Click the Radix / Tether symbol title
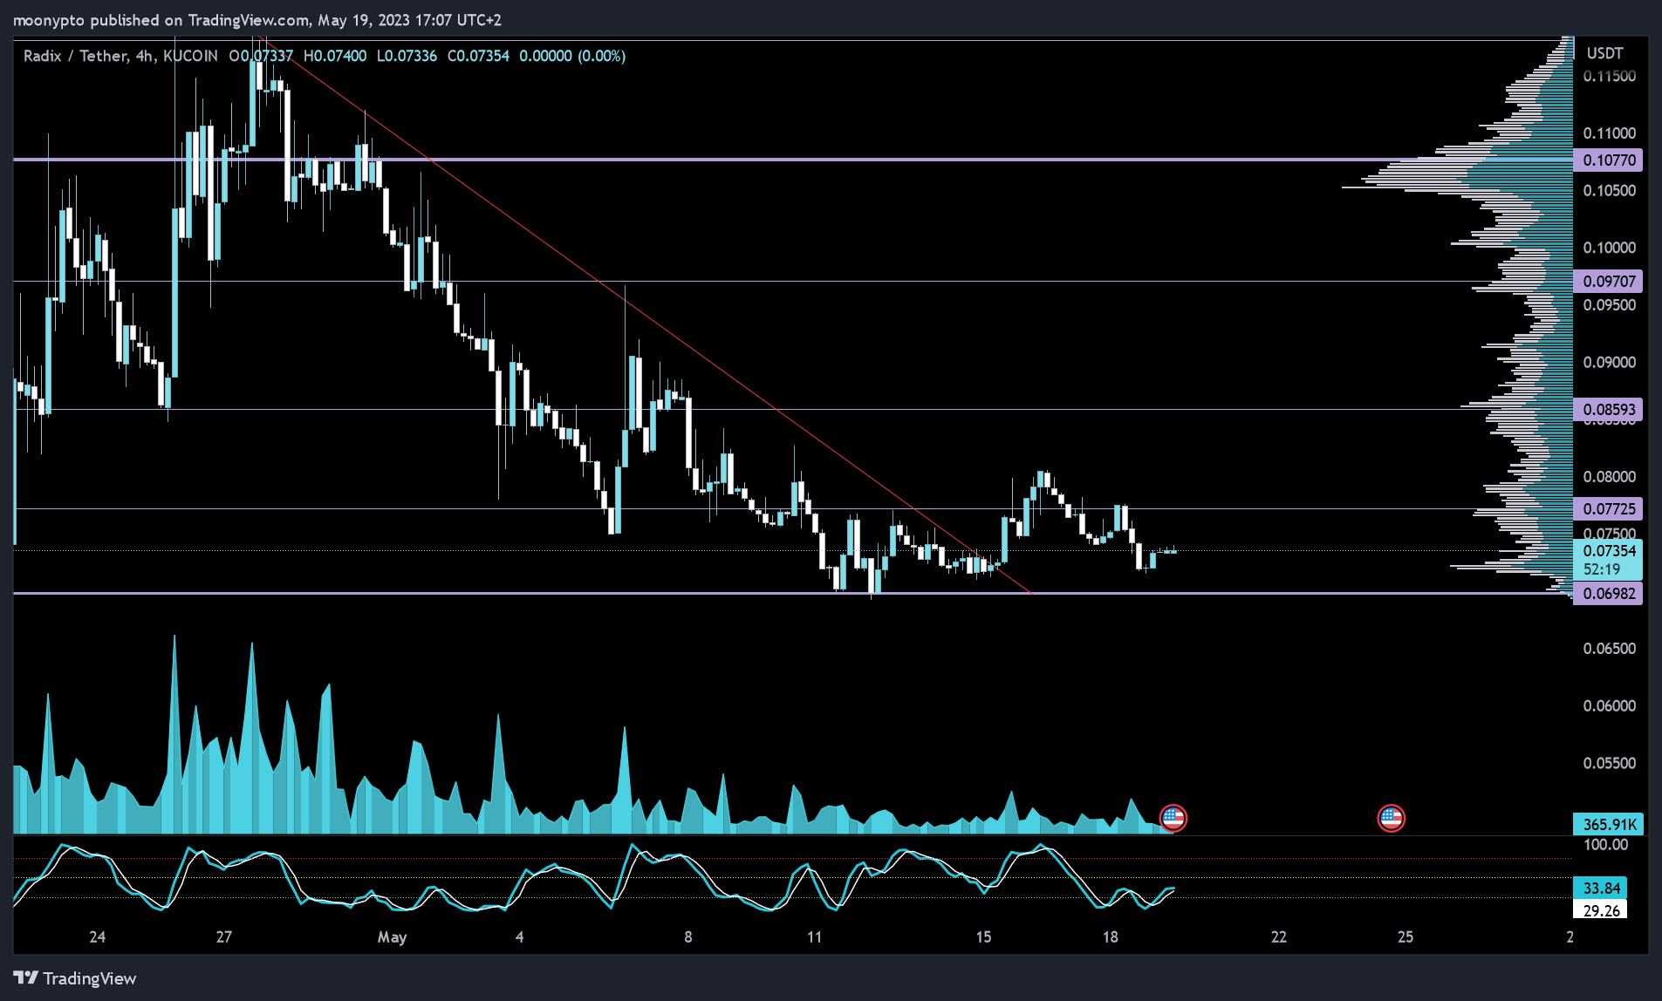Viewport: 1662px width, 1001px height. [120, 56]
